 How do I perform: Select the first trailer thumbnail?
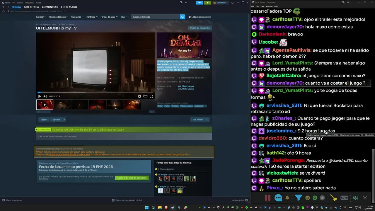pos(45,105)
